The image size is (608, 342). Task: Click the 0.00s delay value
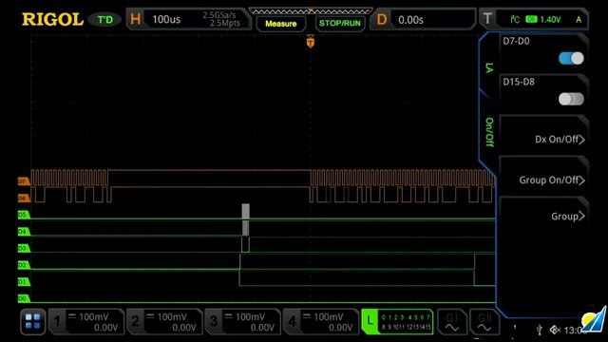tap(410, 20)
